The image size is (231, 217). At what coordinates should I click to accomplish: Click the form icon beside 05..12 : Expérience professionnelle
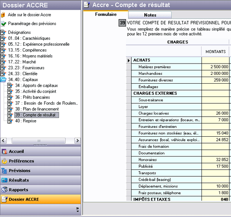point(3,44)
